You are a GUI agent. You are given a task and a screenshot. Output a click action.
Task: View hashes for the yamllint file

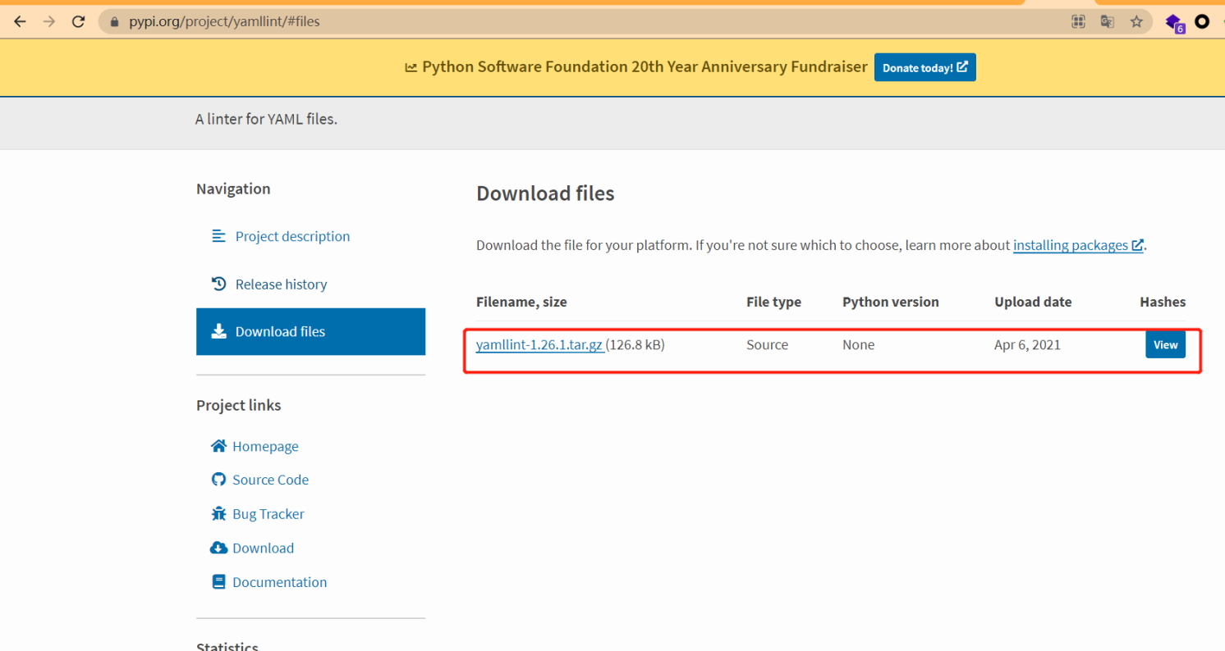pyautogui.click(x=1165, y=345)
